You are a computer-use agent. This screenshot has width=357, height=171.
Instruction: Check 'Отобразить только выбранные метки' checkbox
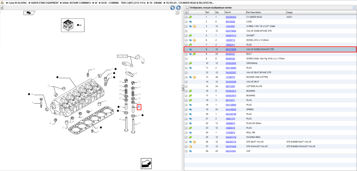187,8
